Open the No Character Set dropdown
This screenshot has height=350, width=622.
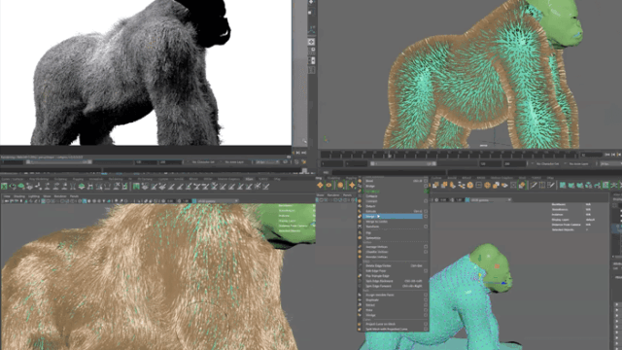548,163
